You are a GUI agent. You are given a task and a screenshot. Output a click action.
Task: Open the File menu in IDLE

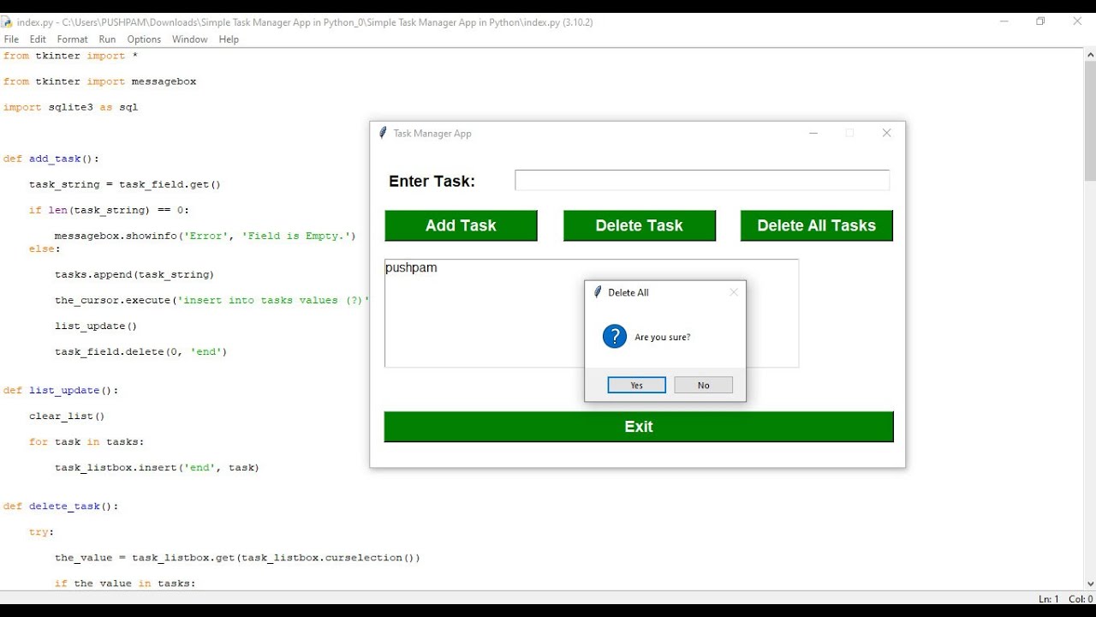pyautogui.click(x=11, y=39)
